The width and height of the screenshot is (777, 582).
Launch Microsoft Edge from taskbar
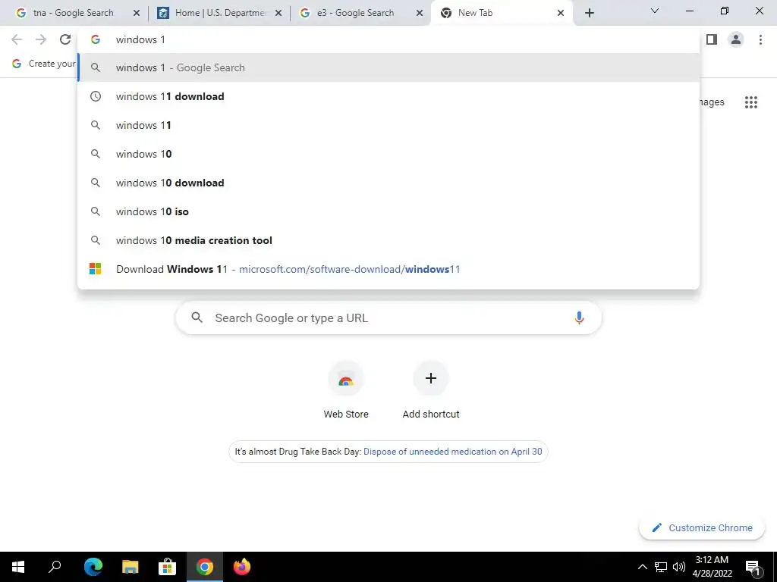[x=93, y=567]
